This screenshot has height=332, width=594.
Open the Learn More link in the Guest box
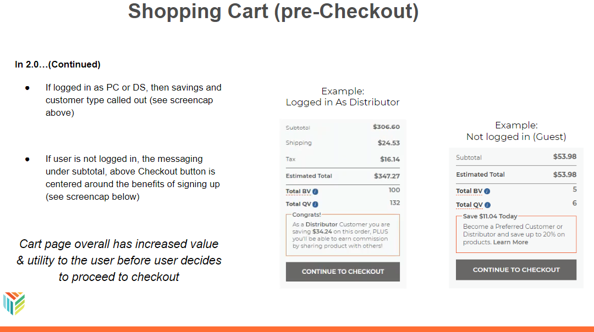tap(510, 242)
